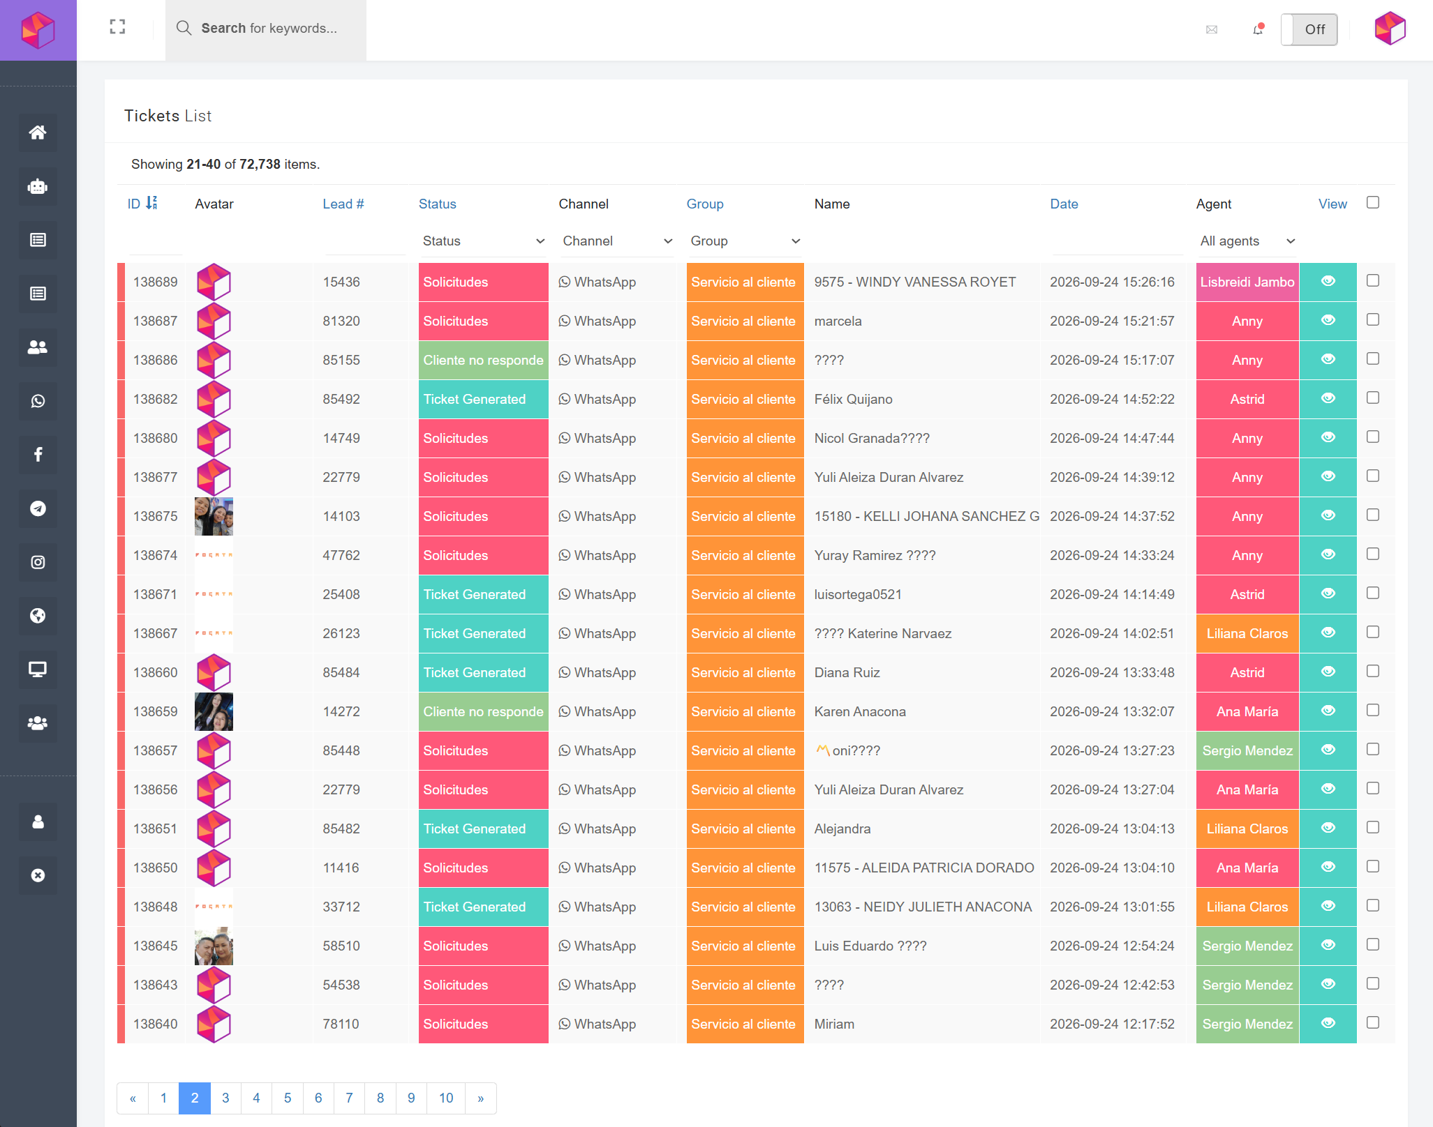Switch the Off toggle in header
1433x1127 pixels.
coord(1309,29)
